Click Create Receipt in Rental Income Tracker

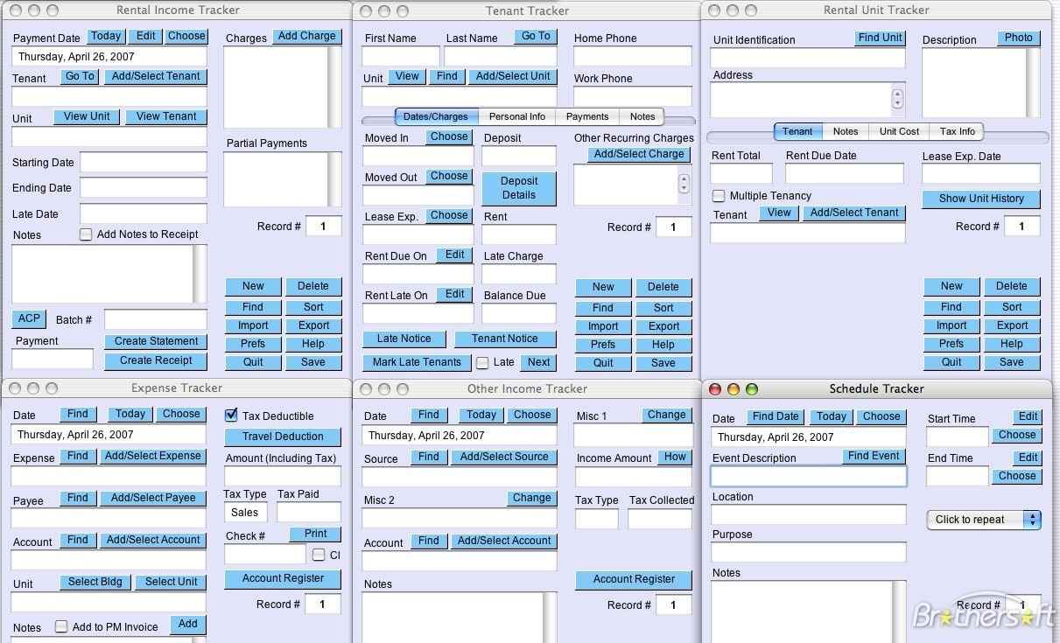(x=156, y=360)
